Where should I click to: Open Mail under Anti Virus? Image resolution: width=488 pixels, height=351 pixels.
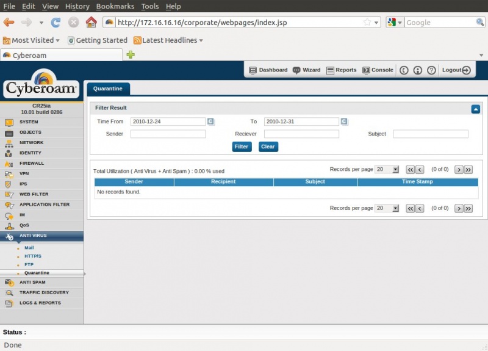29,248
